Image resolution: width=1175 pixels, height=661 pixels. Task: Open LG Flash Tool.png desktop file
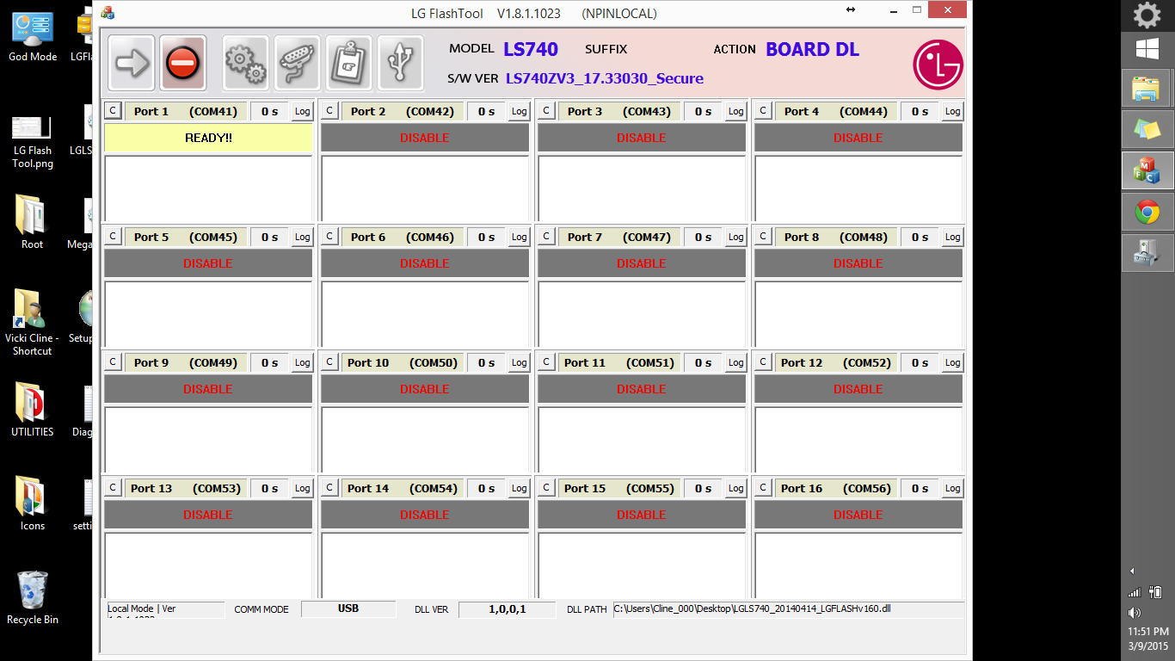(x=33, y=142)
